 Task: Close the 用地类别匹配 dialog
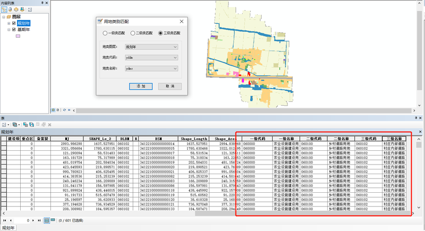[182, 21]
